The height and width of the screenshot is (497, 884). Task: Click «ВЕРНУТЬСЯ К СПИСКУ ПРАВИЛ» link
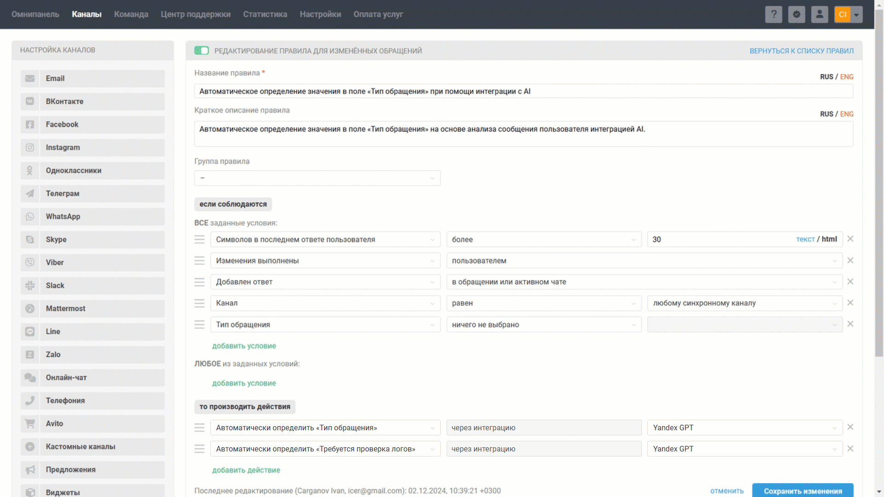point(801,51)
